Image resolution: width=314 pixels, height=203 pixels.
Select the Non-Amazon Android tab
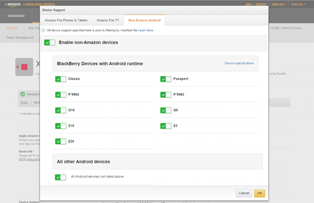pos(144,20)
